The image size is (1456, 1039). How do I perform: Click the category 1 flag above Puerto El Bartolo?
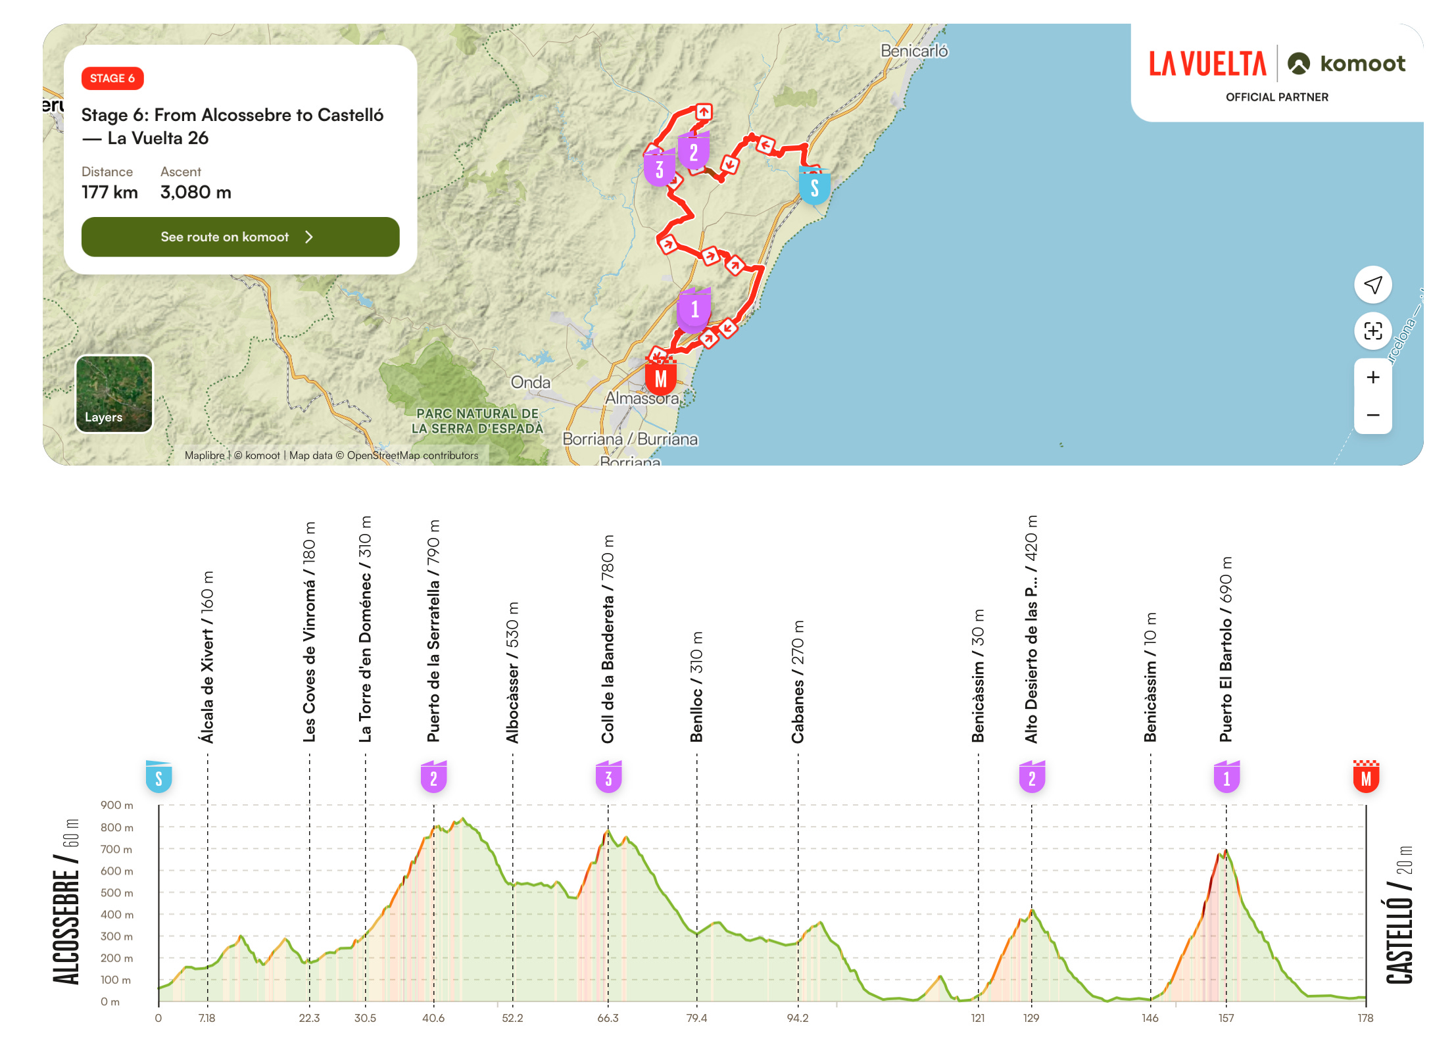pos(1226,777)
